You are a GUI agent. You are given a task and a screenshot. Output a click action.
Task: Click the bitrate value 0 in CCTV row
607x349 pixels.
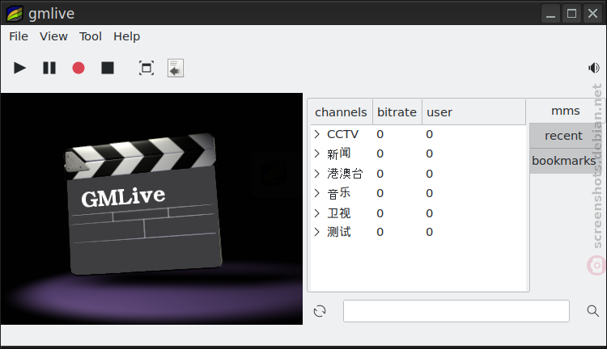pyautogui.click(x=380, y=134)
